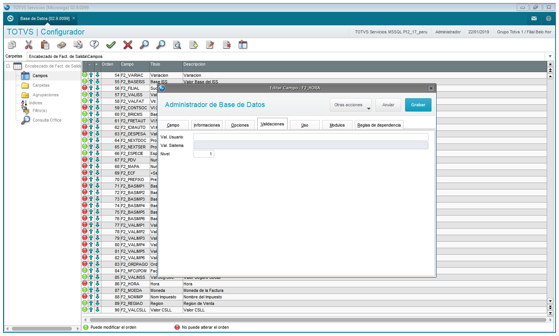This screenshot has height=336, width=559.
Task: Switch to the Uso tab
Action: [x=305, y=125]
